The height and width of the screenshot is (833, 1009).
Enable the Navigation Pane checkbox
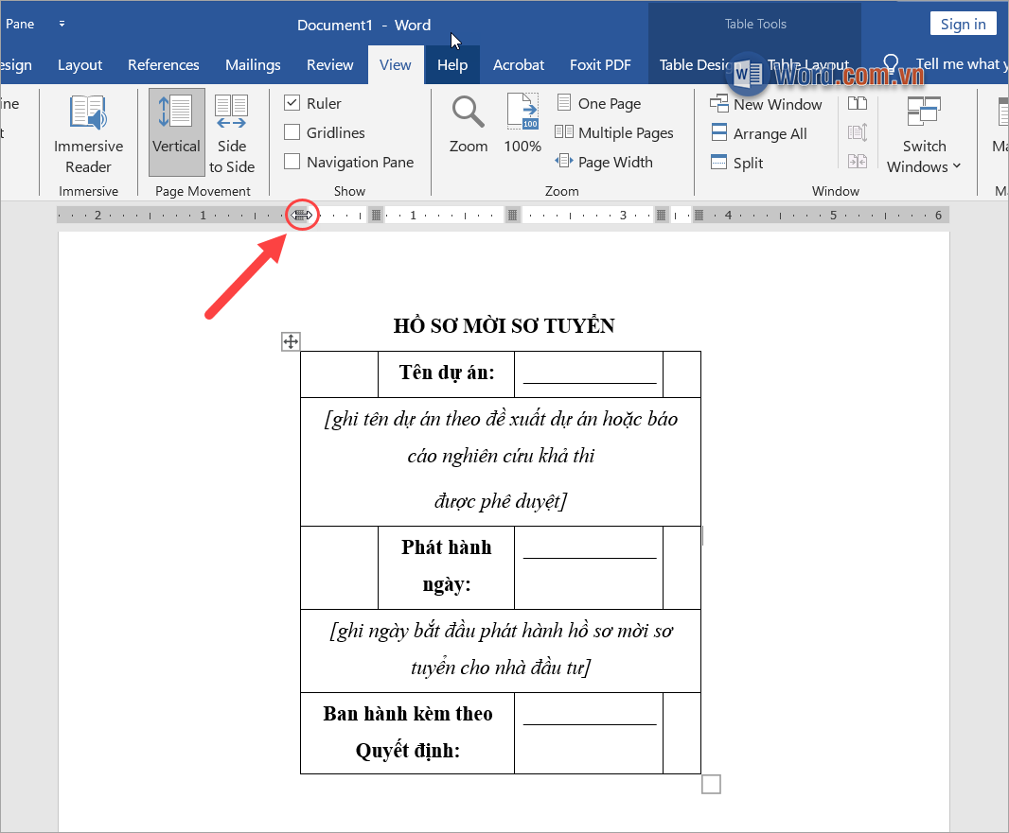[x=292, y=162]
